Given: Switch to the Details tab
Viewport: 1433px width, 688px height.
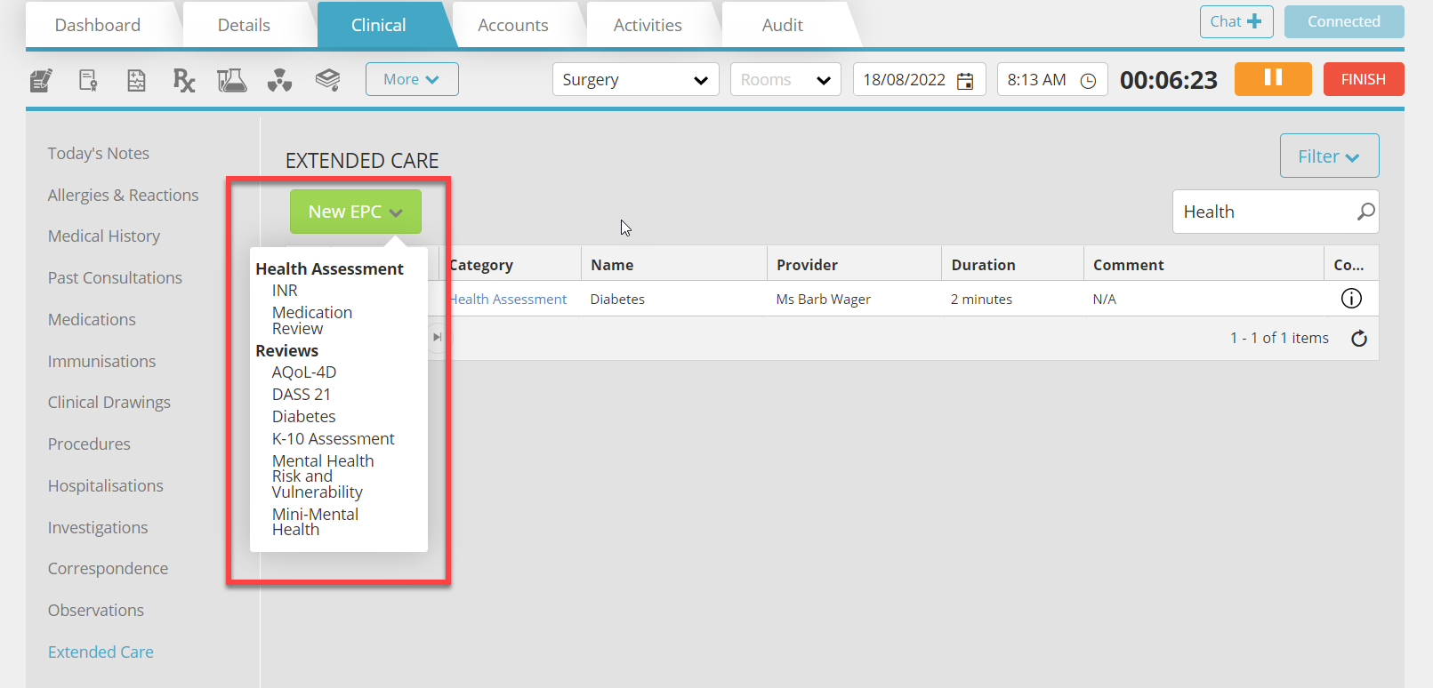Looking at the screenshot, I should pos(244,25).
